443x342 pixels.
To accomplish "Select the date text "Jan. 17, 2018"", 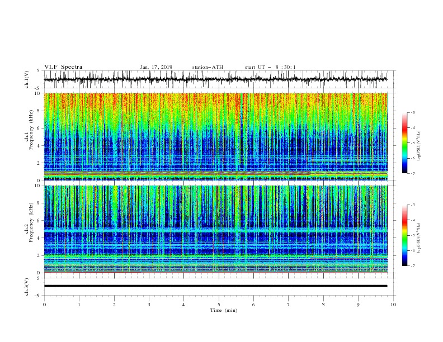I will [156, 67].
